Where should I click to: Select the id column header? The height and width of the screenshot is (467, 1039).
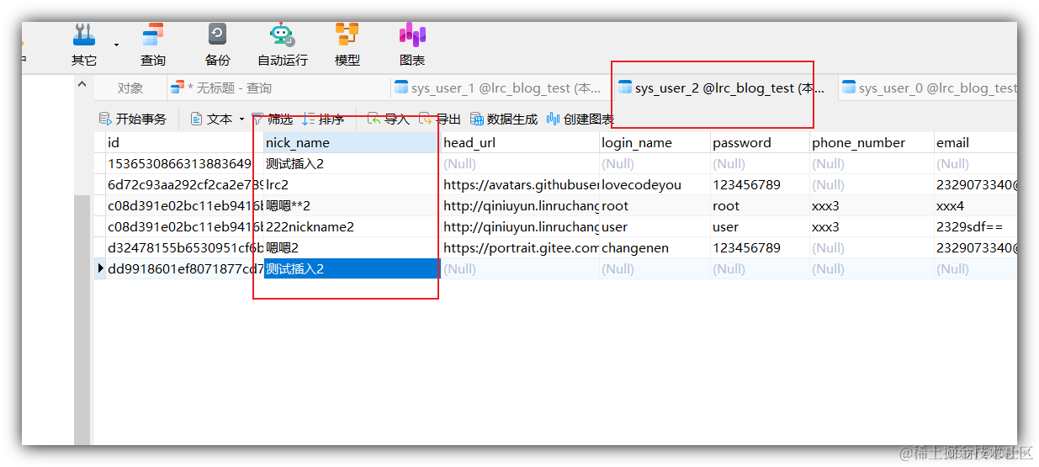(183, 142)
